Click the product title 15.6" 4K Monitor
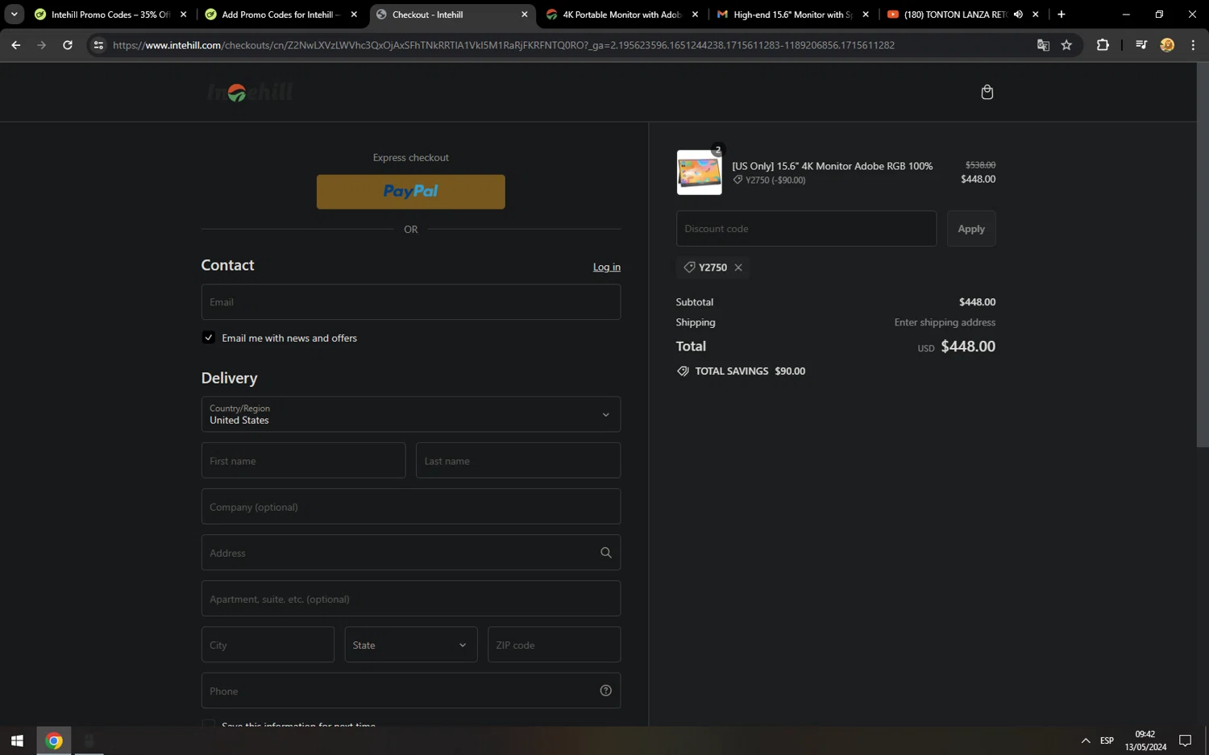The image size is (1209, 755). tap(832, 166)
